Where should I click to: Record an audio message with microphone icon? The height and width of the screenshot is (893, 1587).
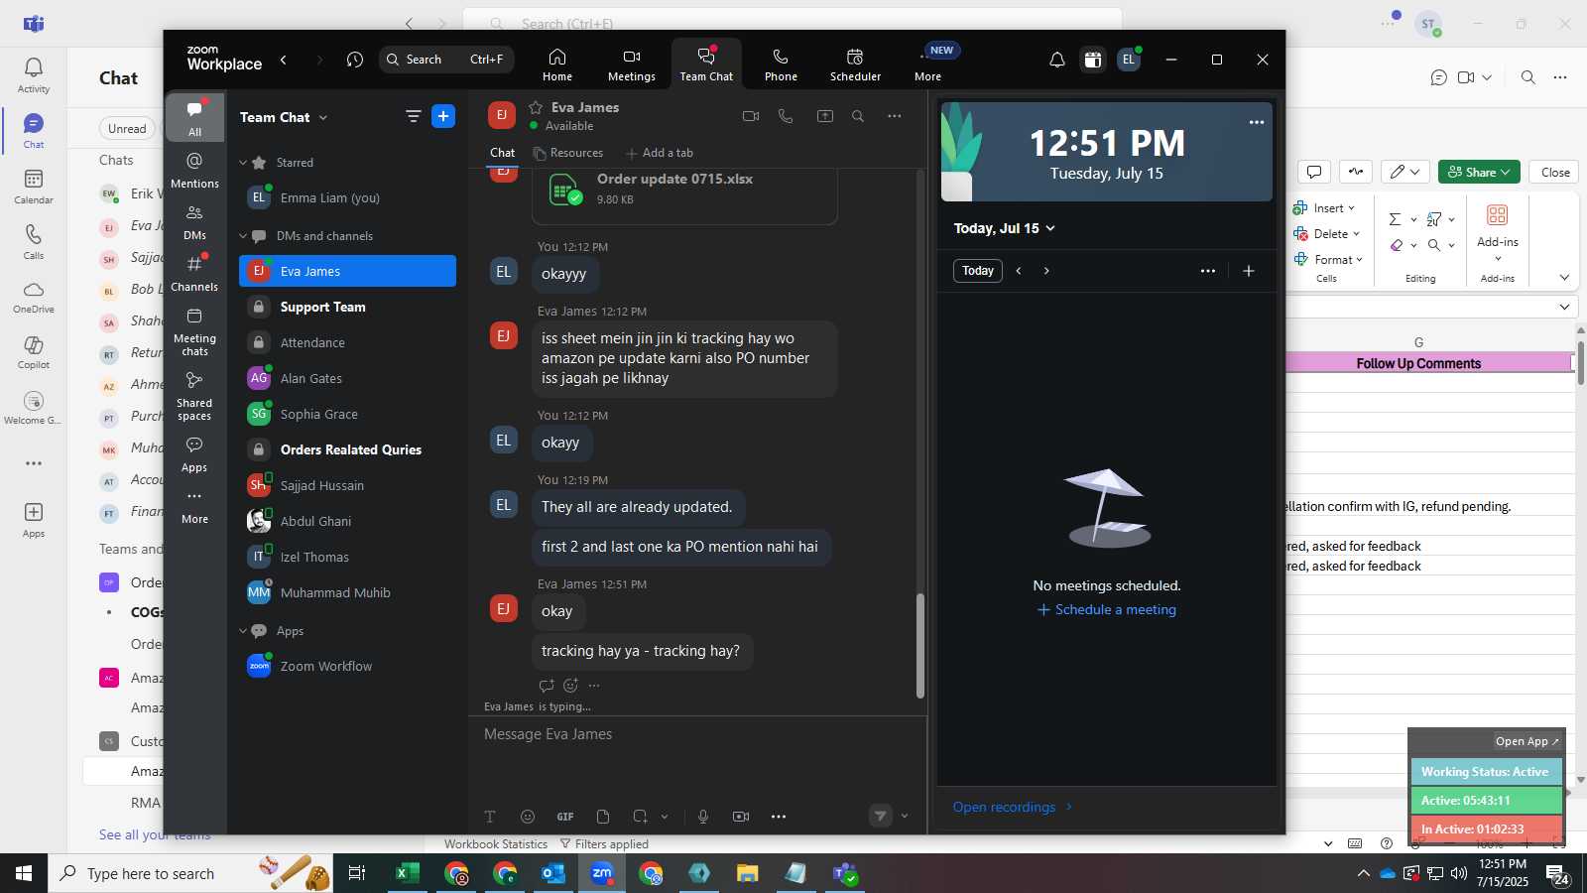703,817
